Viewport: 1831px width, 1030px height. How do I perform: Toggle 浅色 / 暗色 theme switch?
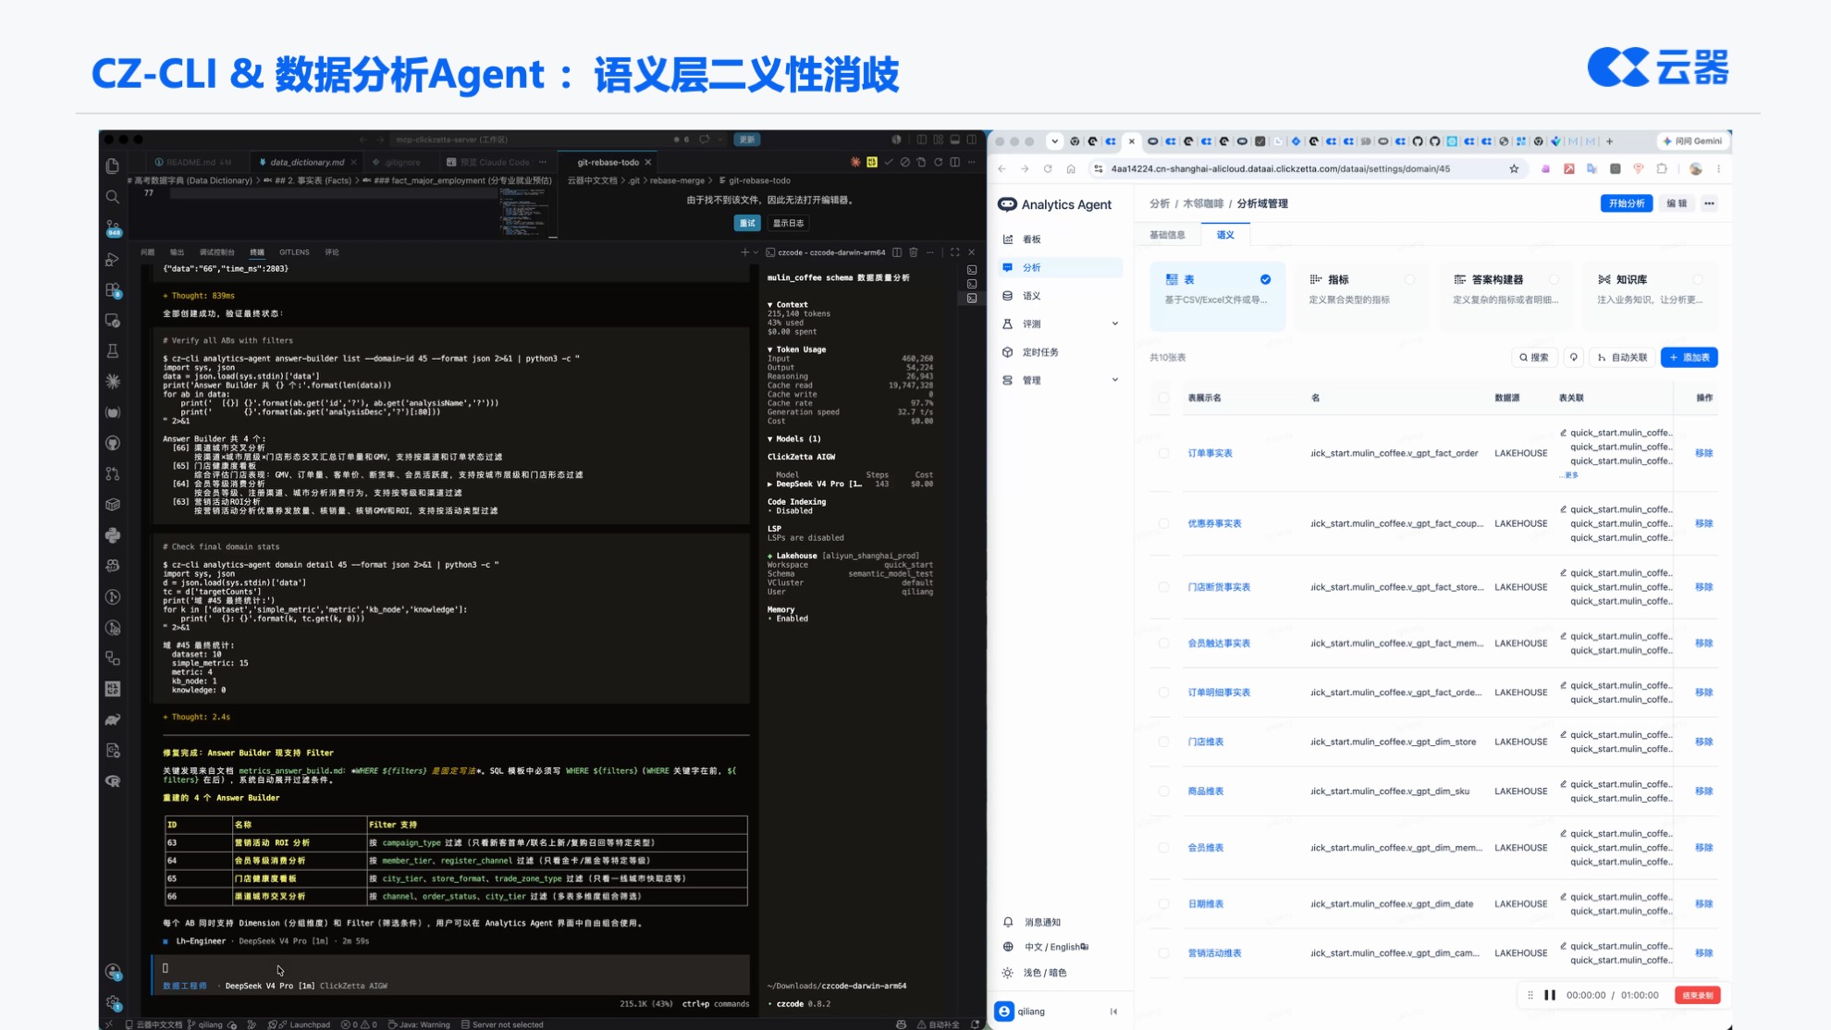pos(1036,973)
